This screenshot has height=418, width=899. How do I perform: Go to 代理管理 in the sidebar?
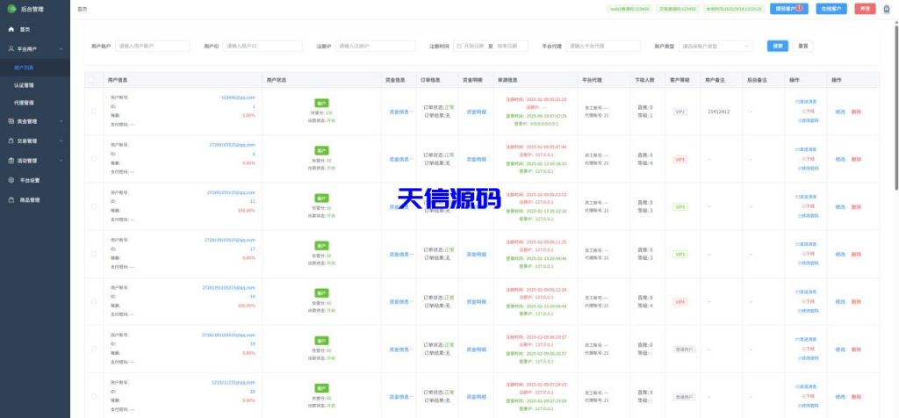click(x=25, y=103)
